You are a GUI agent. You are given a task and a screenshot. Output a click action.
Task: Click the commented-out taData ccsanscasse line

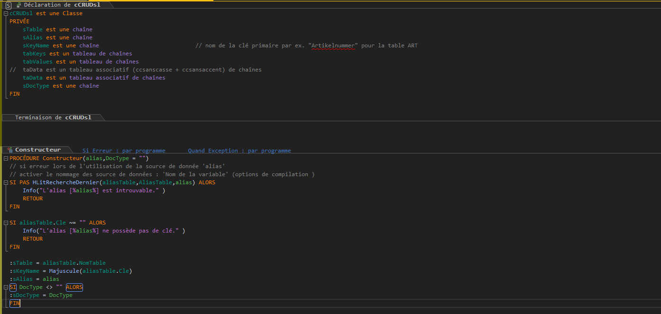tap(136, 70)
